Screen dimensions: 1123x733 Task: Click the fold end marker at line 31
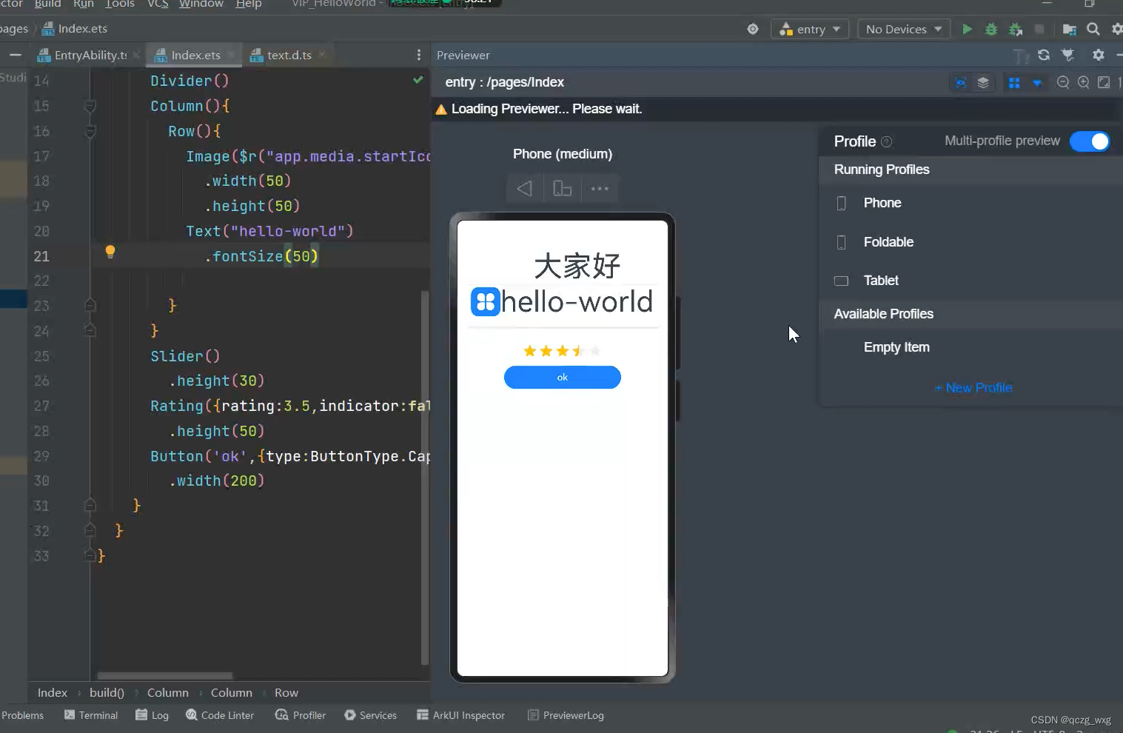coord(90,506)
